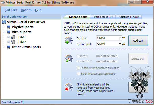The width and height of the screenshot is (154, 105).
Task: Select COM1 label in the tree
Action: coord(21,37)
